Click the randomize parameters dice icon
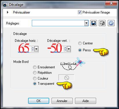Image resolution: width=119 pixels, height=109 pixels. point(102,23)
